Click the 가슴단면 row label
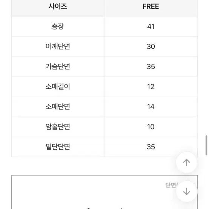The image size is (209, 209). [x=58, y=66]
